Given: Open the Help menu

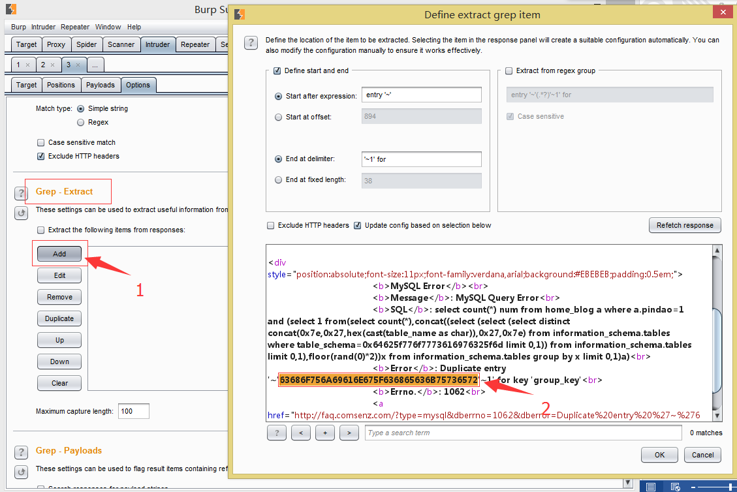Looking at the screenshot, I should click(134, 27).
